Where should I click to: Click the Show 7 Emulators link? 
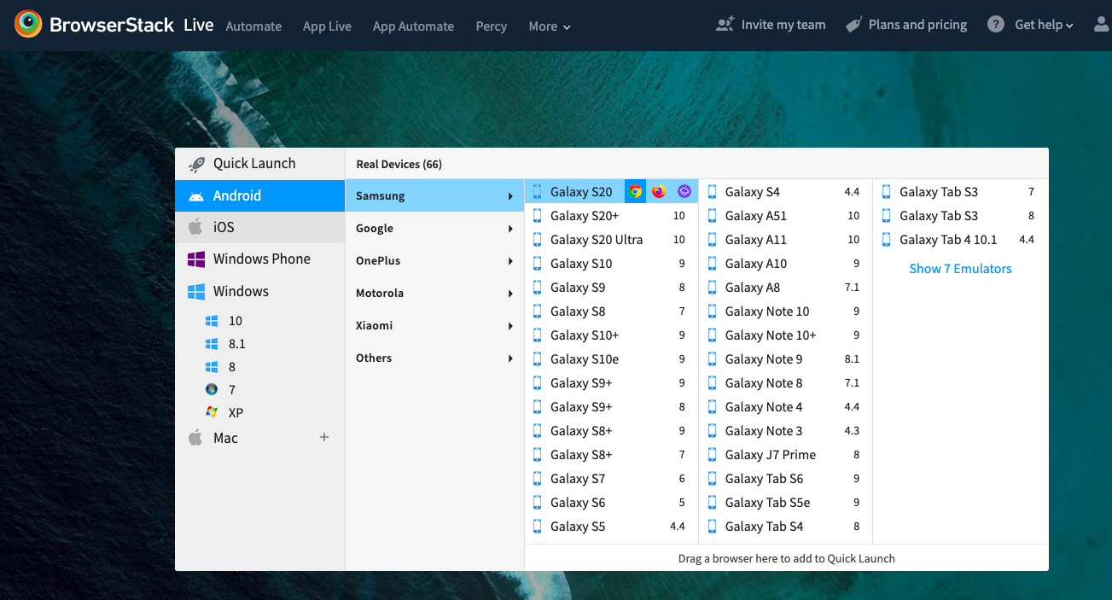960,268
